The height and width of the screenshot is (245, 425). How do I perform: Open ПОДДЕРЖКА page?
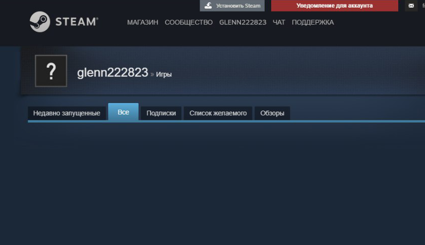click(x=313, y=22)
